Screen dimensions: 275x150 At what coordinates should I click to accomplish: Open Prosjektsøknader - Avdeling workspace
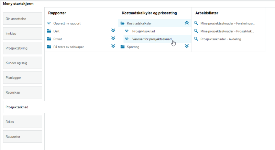pos(221,39)
